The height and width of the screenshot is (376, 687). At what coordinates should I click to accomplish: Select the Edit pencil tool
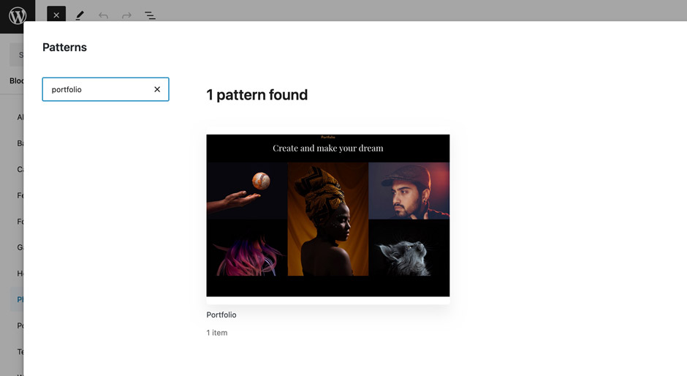(x=80, y=15)
